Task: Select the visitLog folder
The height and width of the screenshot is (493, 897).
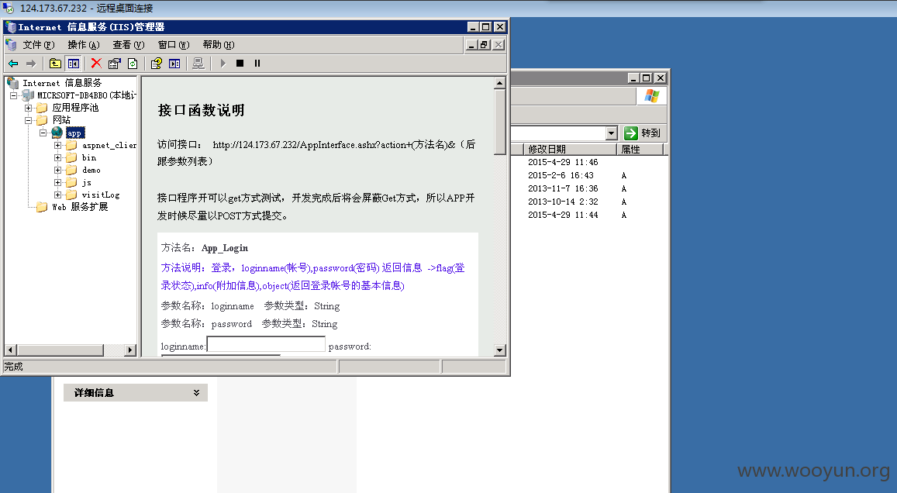Action: click(x=101, y=195)
